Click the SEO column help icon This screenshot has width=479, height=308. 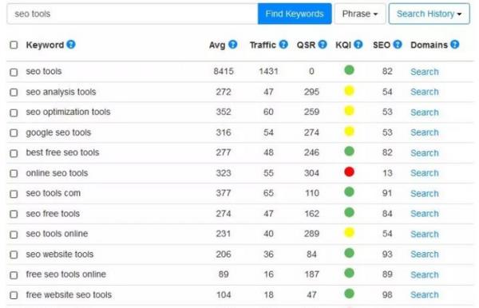point(398,45)
